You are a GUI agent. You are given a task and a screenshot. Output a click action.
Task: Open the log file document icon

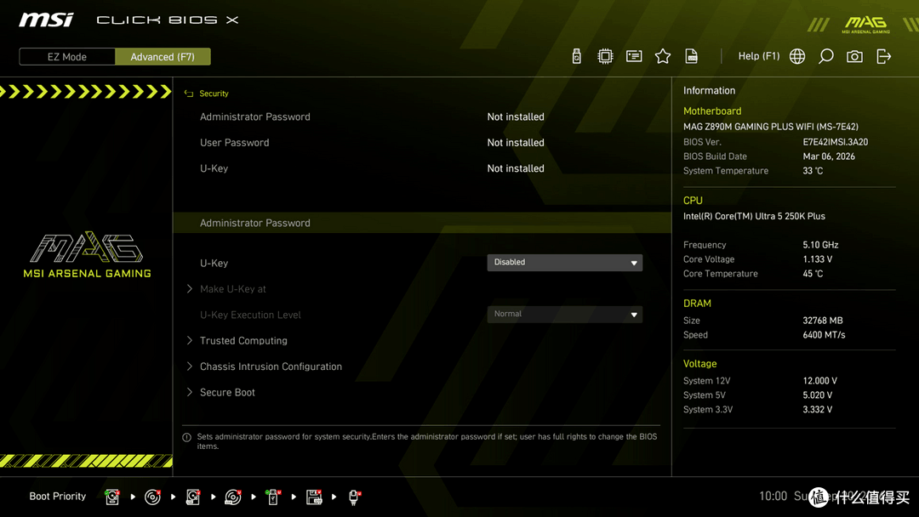click(692, 56)
